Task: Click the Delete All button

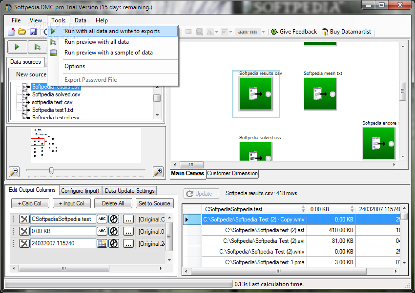Action: coord(113,203)
